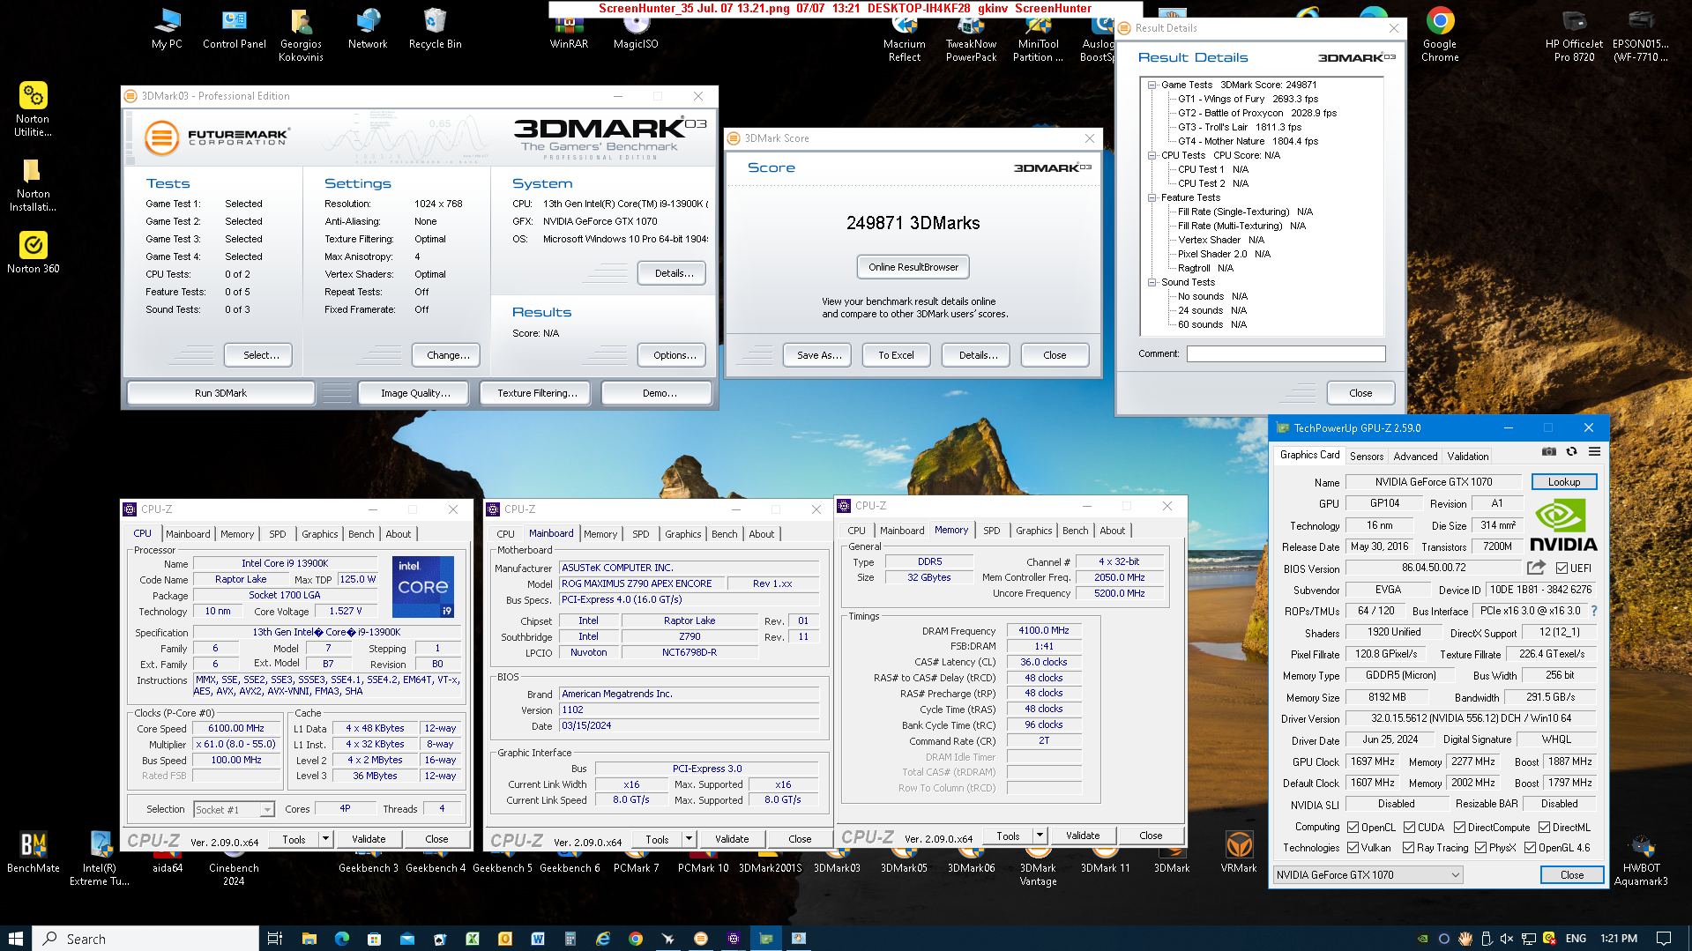Click the Save As button in 3DMark Score

(x=818, y=355)
